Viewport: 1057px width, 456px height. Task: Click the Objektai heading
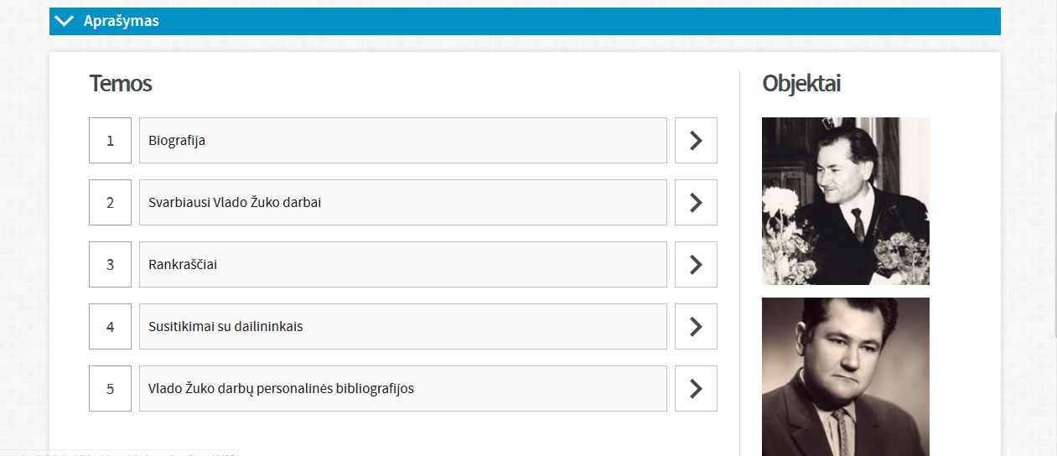[x=801, y=84]
